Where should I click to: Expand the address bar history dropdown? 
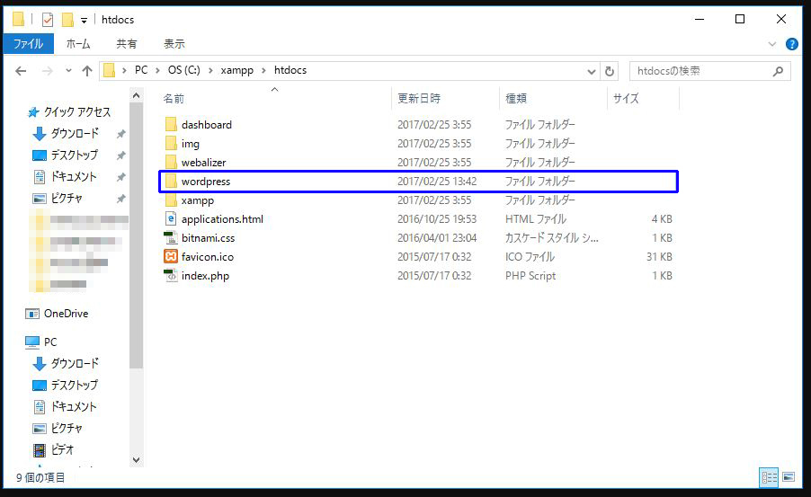click(592, 71)
